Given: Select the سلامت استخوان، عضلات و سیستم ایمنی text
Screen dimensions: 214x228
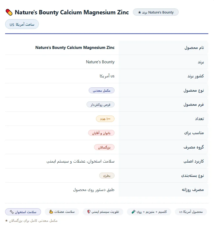Looking at the screenshot, I should tap(80, 161).
